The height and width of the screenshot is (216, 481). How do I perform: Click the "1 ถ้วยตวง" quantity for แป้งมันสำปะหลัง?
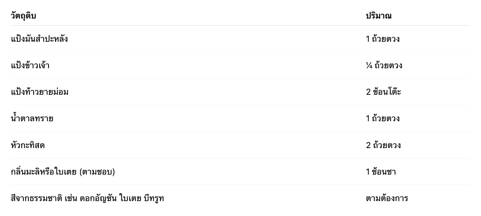(382, 39)
